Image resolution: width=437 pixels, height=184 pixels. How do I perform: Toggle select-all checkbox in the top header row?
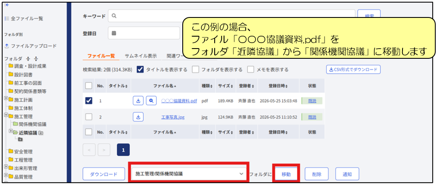click(89, 86)
